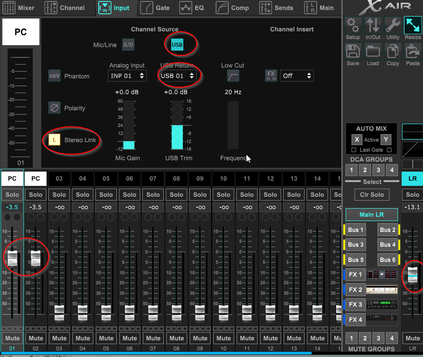Select Bus 5 sends
Image resolution: width=423 pixels, height=357 pixels.
[356, 260]
